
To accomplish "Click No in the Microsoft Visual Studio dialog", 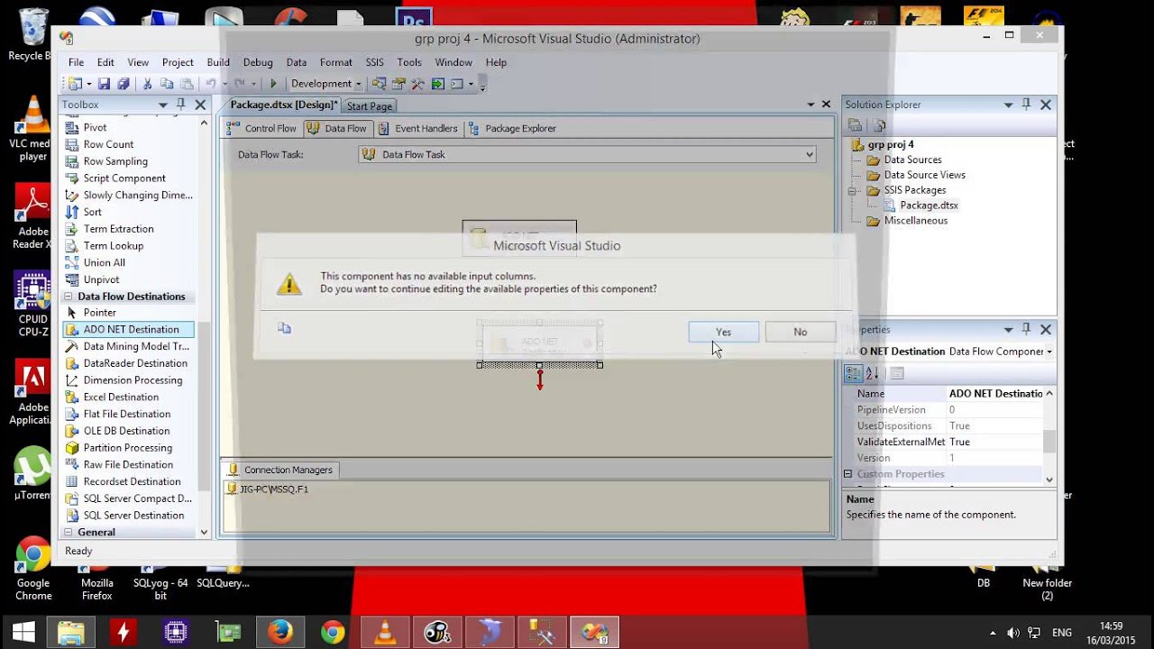I will point(800,332).
